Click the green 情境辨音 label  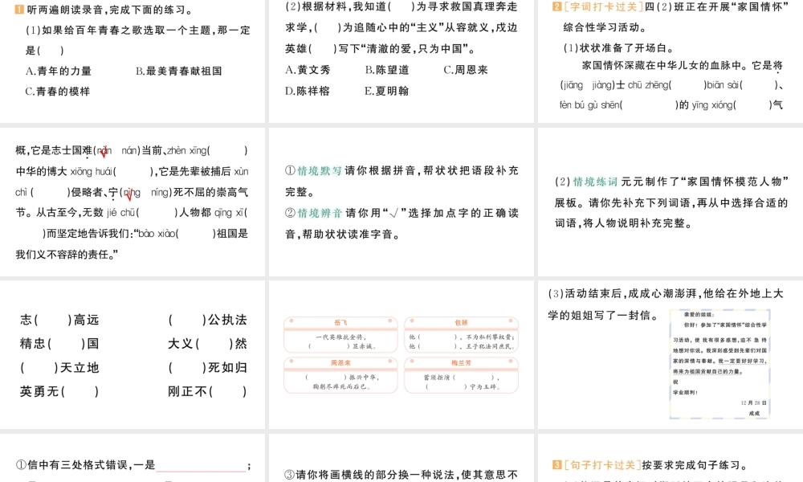(x=320, y=213)
